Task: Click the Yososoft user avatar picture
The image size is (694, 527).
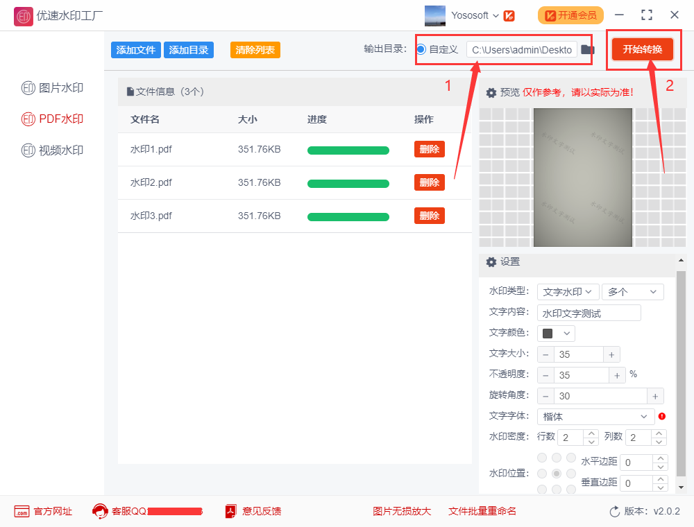Action: pyautogui.click(x=434, y=16)
